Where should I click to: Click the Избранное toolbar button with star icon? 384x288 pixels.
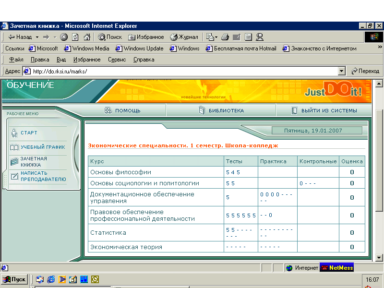[146, 37]
